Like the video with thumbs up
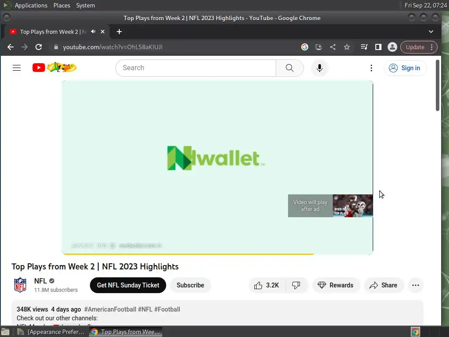The image size is (449, 337). click(x=267, y=285)
